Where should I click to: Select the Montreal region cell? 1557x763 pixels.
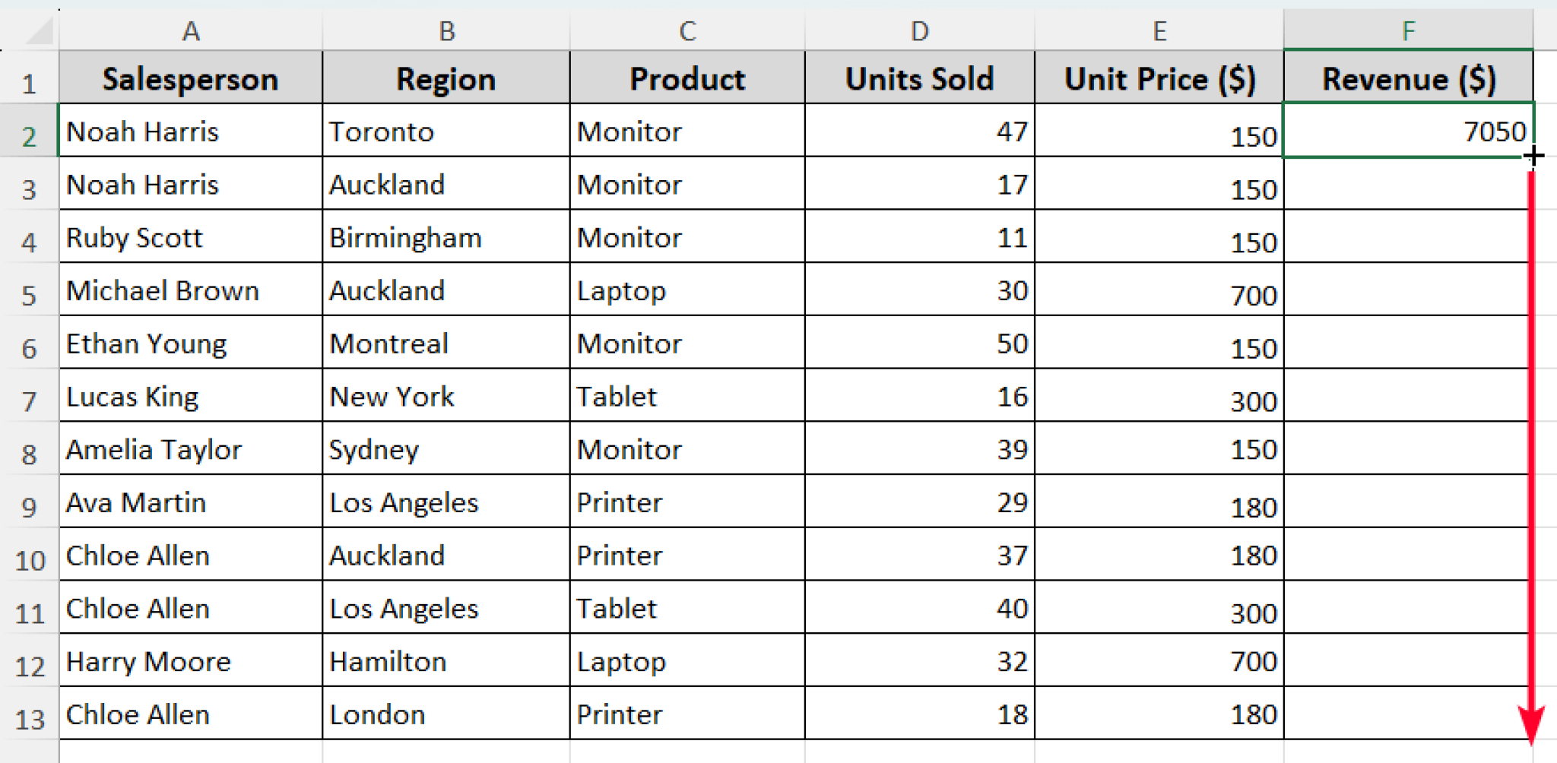[446, 343]
